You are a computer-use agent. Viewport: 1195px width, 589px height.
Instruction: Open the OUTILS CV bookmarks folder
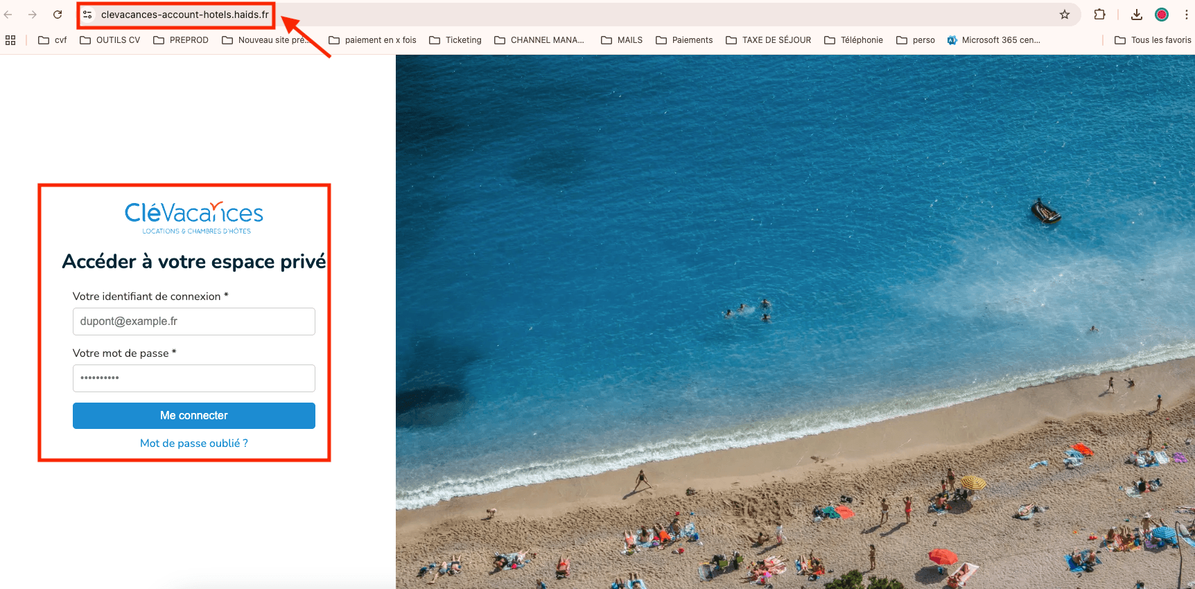coord(110,40)
